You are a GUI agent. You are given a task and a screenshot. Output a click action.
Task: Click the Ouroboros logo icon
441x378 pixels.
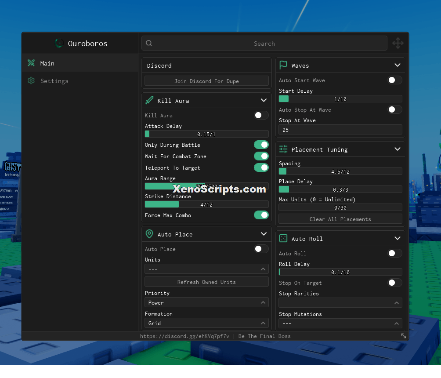tap(59, 44)
